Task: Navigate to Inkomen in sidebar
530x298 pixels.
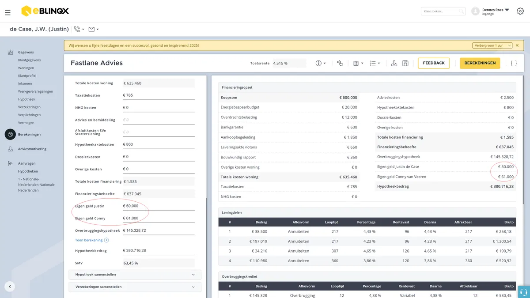Action: pos(25,83)
